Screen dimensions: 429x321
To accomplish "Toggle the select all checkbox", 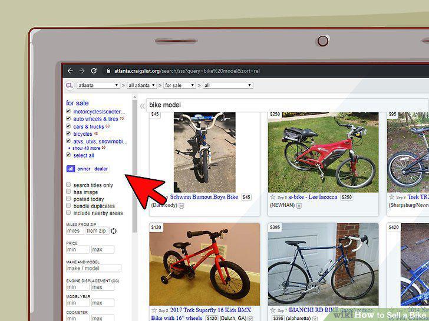I will pos(68,155).
